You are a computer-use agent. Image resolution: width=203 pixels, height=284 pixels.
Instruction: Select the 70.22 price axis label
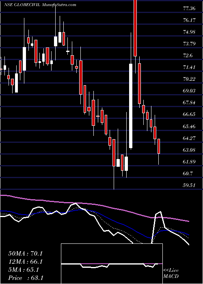coord(189,79)
